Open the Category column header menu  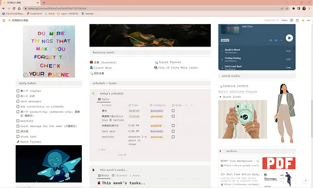[x=158, y=105]
